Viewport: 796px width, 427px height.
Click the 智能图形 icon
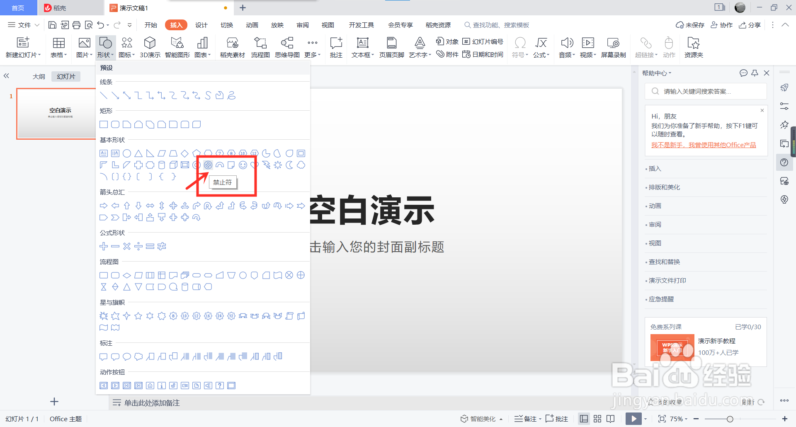[x=177, y=47]
